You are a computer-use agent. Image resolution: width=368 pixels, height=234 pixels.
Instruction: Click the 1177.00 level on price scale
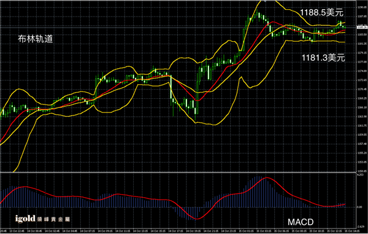[x=362, y=62]
